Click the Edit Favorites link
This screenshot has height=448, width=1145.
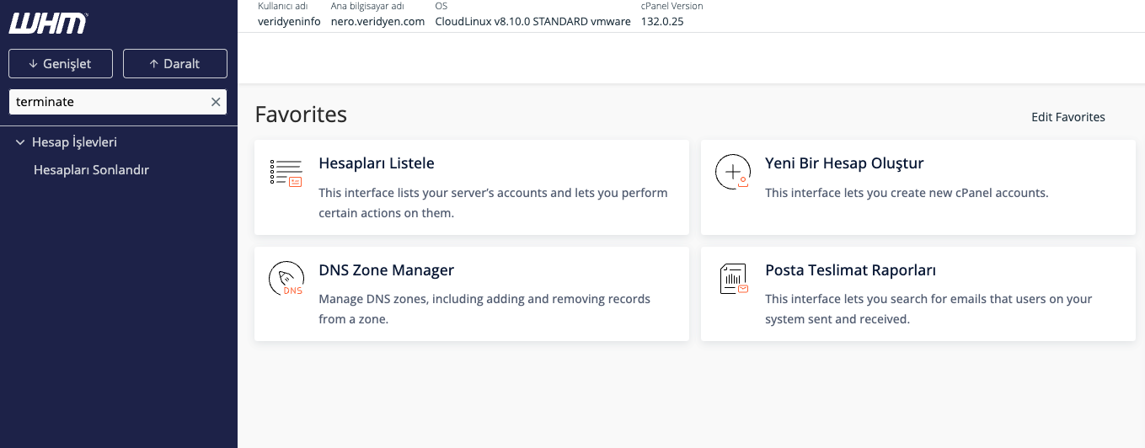[x=1067, y=117]
